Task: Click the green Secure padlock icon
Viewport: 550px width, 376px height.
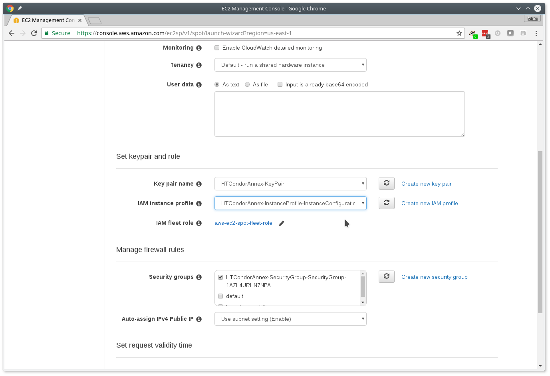Action: (47, 33)
